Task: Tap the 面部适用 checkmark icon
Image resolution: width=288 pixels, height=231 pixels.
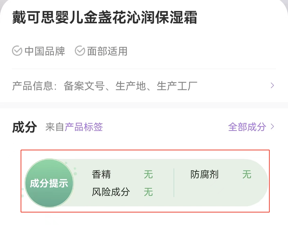Action: [x=80, y=51]
